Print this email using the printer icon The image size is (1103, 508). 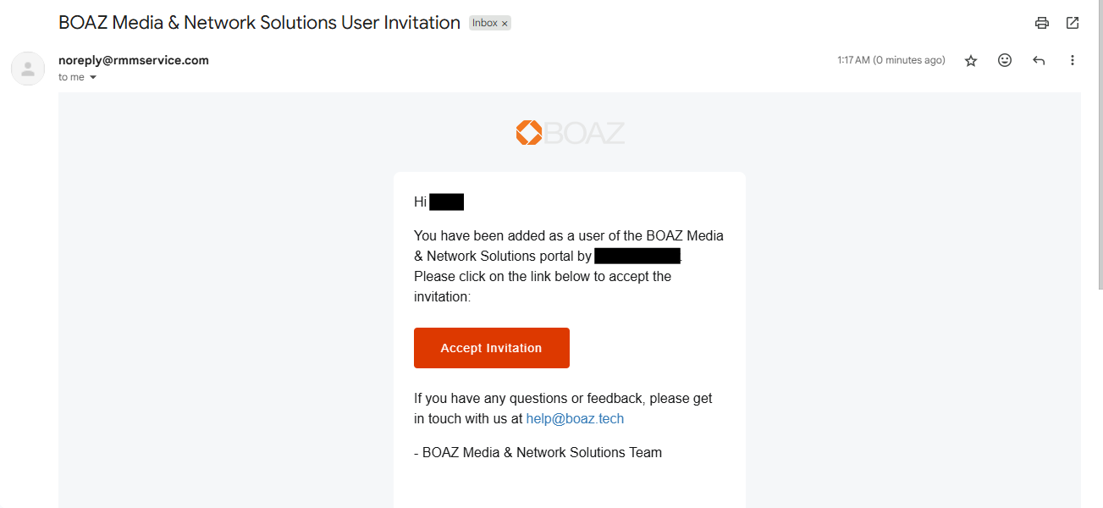(1042, 23)
